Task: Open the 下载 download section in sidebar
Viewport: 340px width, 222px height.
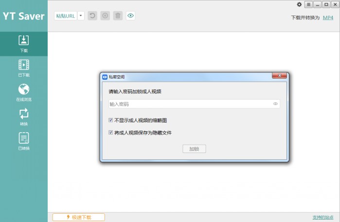Action: [24, 44]
